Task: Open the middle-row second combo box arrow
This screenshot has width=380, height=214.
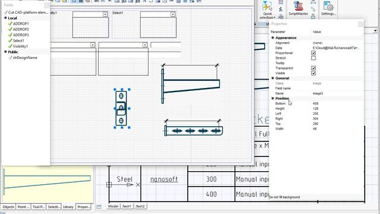Action: tap(145, 45)
